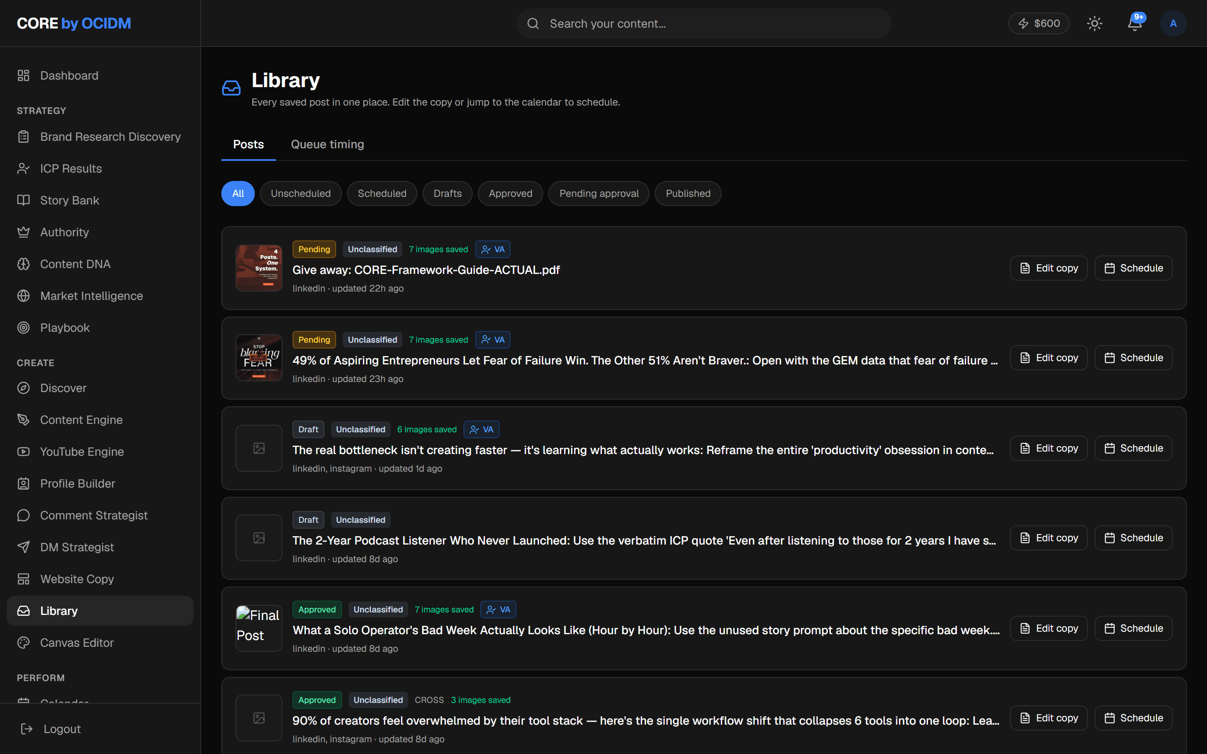Toggle light theme with the sun icon

(1094, 23)
